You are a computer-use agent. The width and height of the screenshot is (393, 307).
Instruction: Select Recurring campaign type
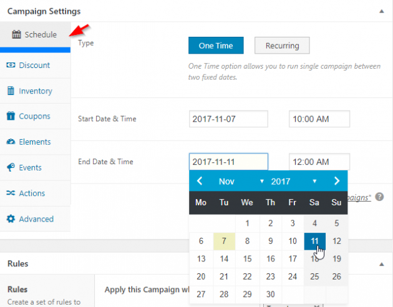click(x=282, y=46)
